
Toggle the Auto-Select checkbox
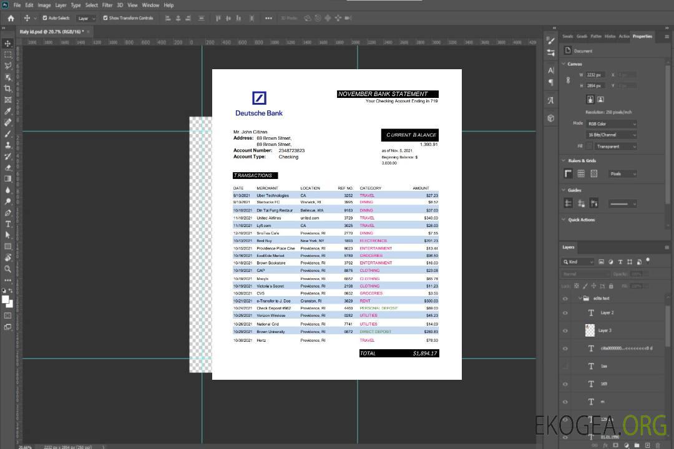pyautogui.click(x=45, y=18)
